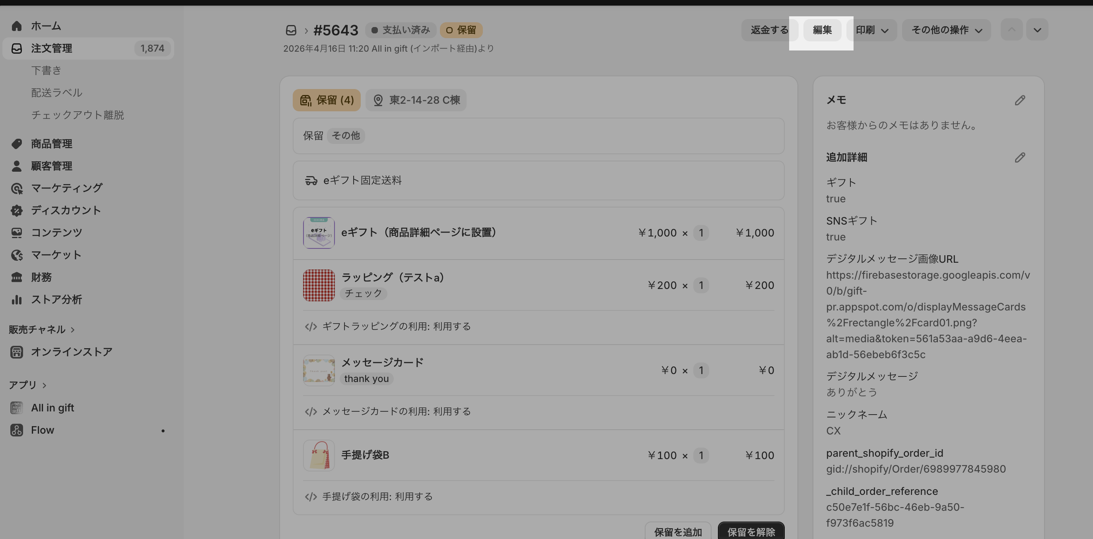Open the Flow app in sidebar
This screenshot has height=539, width=1093.
tap(43, 430)
